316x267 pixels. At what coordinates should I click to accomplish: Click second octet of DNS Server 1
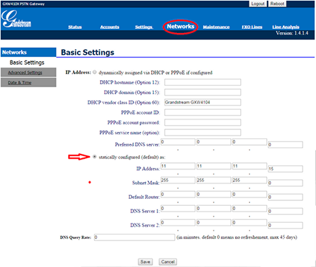point(213,209)
